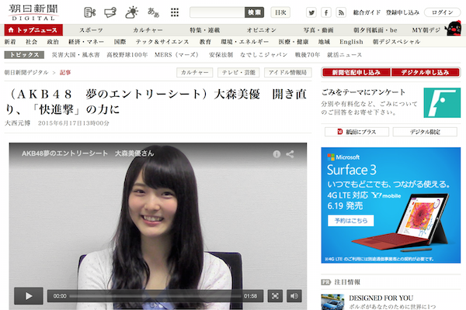This screenshot has width=466, height=310.
Task: Open the オピニオン tab
Action: [x=262, y=30]
